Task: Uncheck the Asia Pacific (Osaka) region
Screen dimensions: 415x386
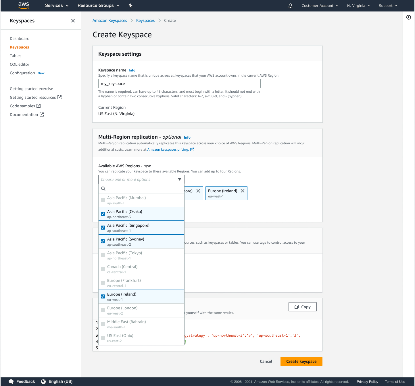Action: tap(103, 214)
